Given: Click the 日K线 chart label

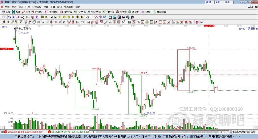Looking at the screenshot, I should 4,27.
